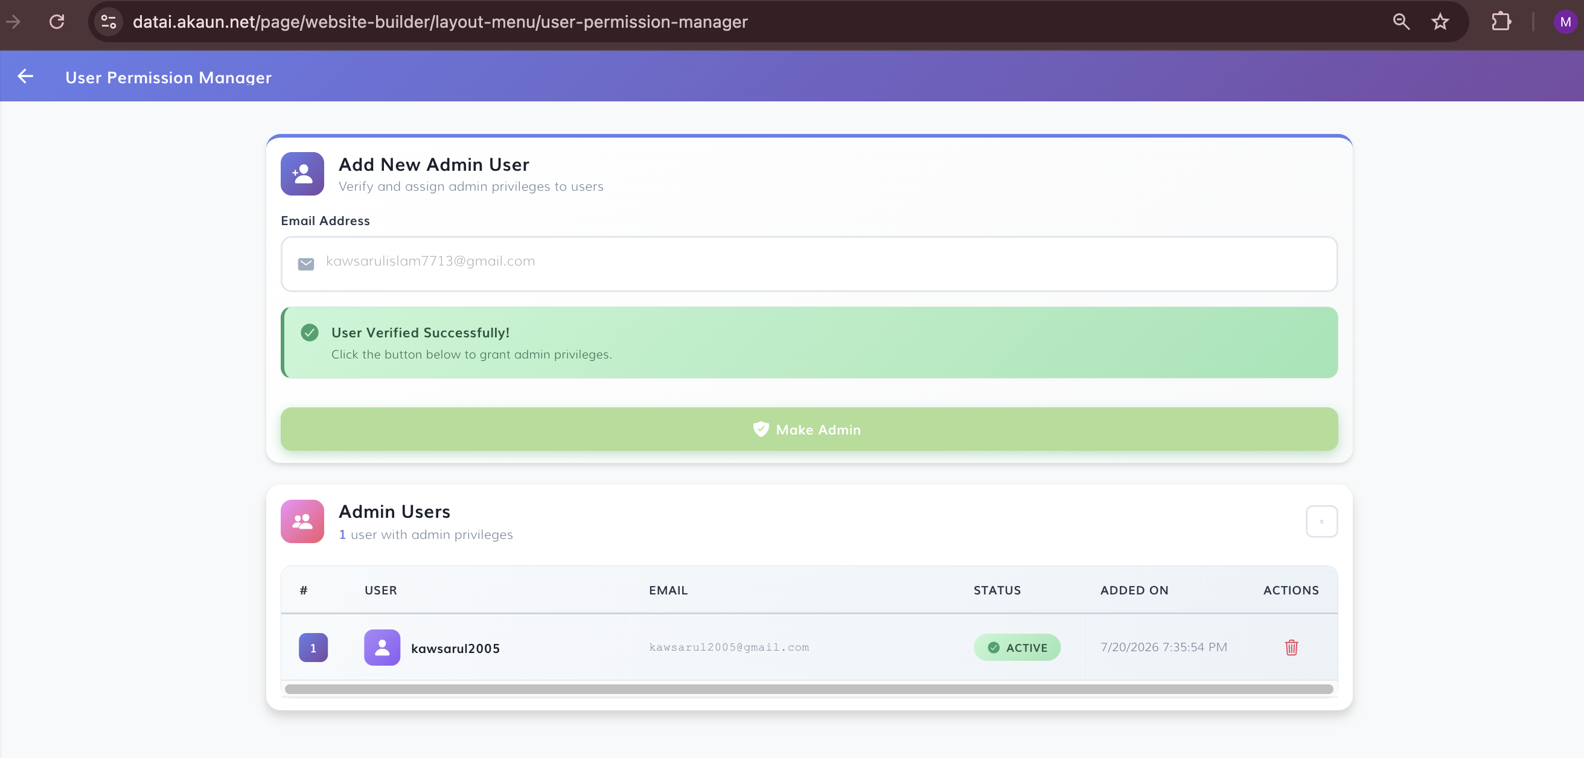Click the refresh button in Admin Users card
Screen dimensions: 1584x758
click(1321, 521)
